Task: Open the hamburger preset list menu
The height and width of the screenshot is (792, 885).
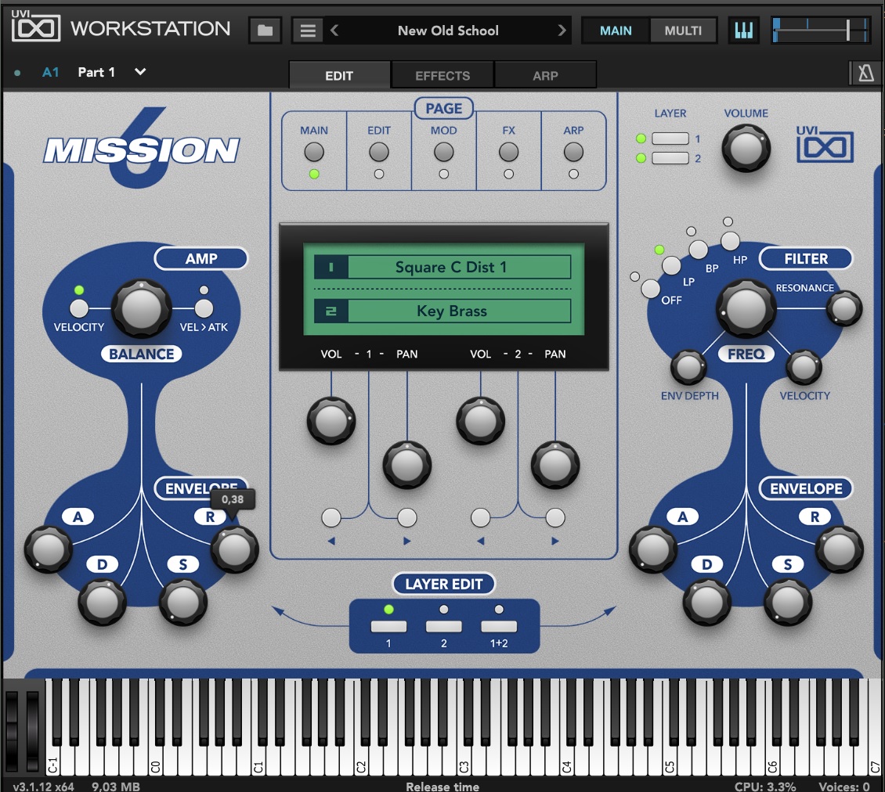Action: click(x=308, y=31)
